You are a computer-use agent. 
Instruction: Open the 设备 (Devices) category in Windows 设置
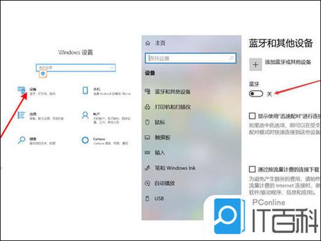(x=36, y=91)
